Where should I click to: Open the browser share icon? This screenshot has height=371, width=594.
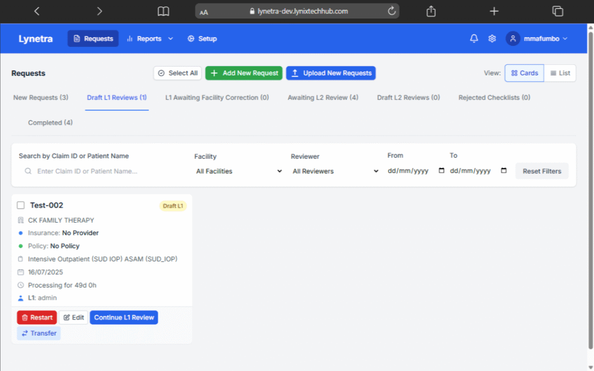pos(431,11)
